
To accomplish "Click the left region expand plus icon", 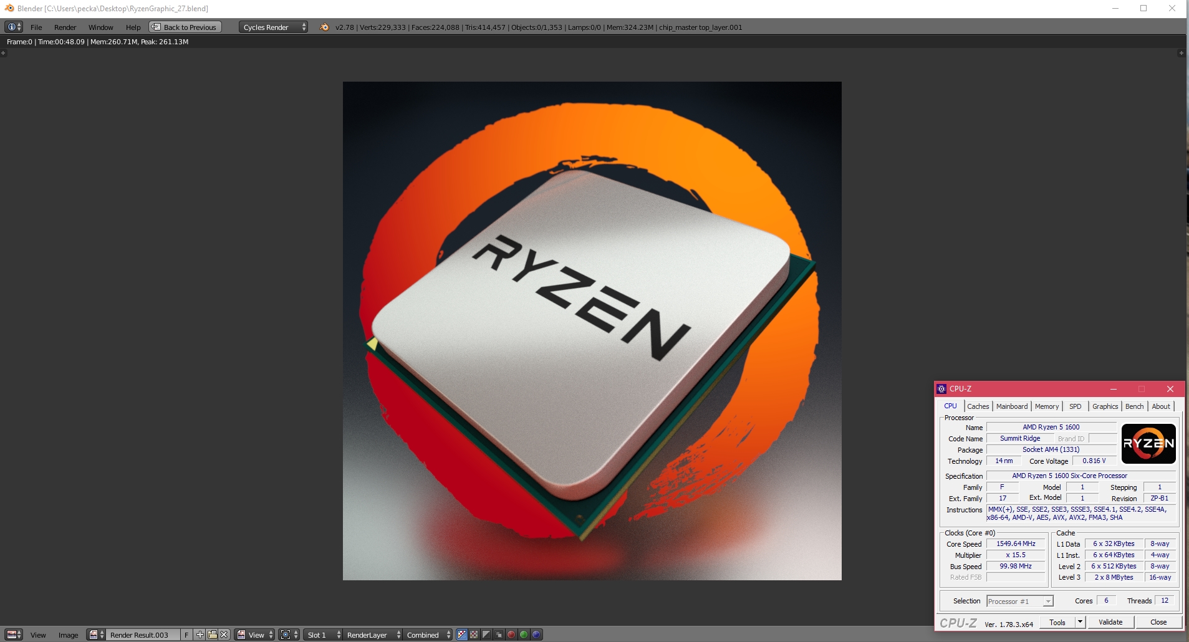I will (x=3, y=53).
